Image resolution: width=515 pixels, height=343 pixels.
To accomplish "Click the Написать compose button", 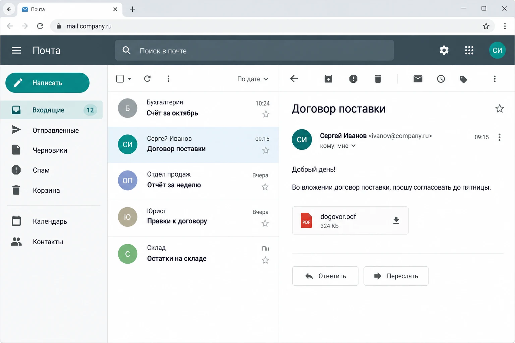I will tap(47, 83).
